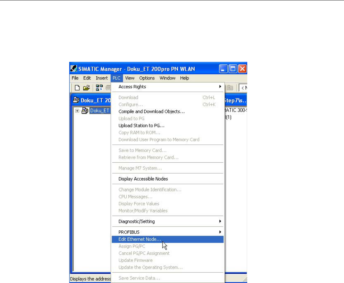This screenshot has width=344, height=283.
Task: Click the SIMATIC Manager title bar text
Action: 137,69
